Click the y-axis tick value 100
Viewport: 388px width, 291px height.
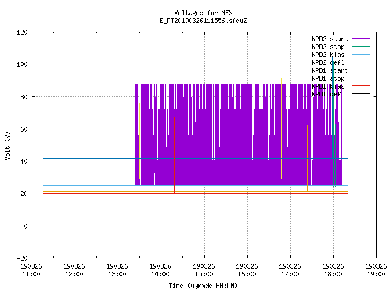click(x=22, y=64)
